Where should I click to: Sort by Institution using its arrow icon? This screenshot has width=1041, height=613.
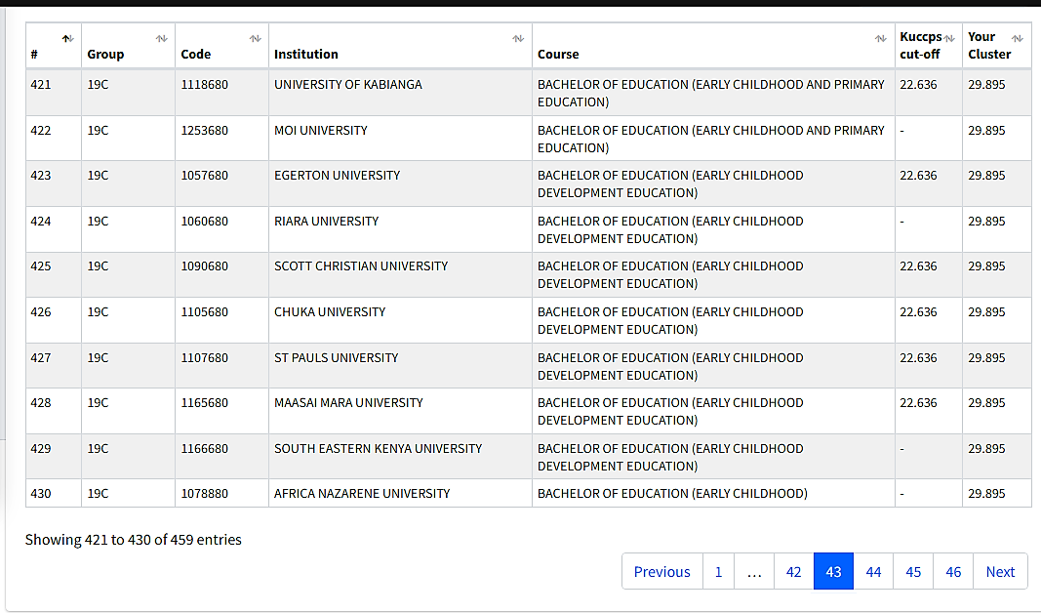518,38
